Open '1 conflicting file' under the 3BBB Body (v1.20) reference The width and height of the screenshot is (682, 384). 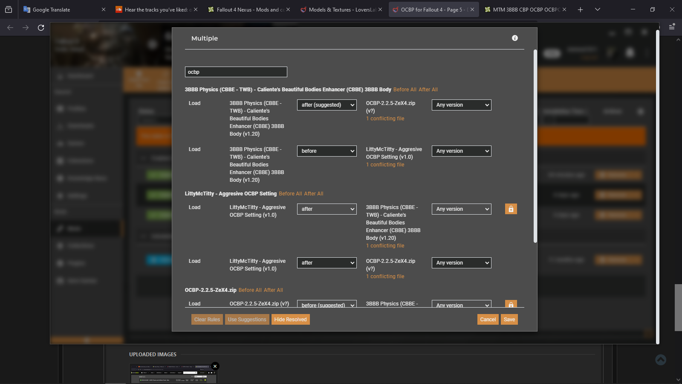(385, 246)
